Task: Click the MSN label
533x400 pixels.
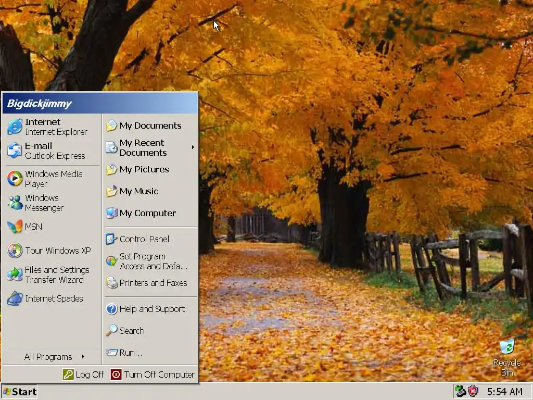Action: (x=33, y=227)
